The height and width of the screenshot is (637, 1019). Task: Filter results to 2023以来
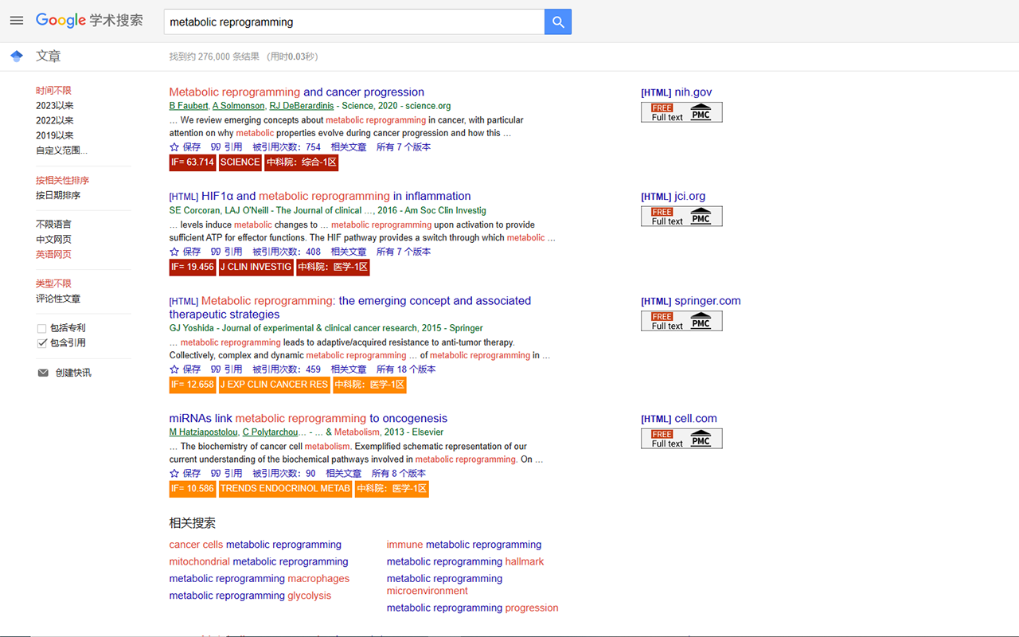click(x=53, y=104)
